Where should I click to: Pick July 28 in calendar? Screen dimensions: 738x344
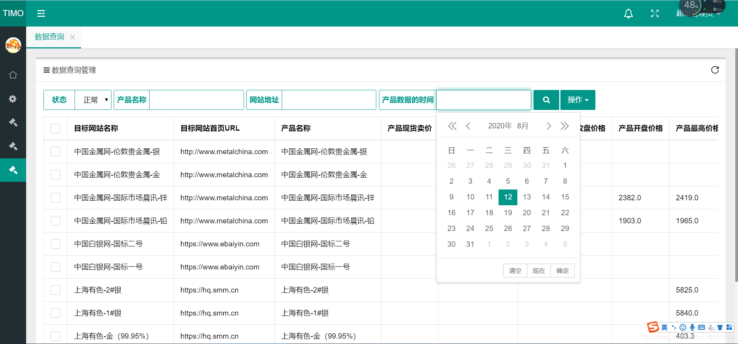coord(489,166)
